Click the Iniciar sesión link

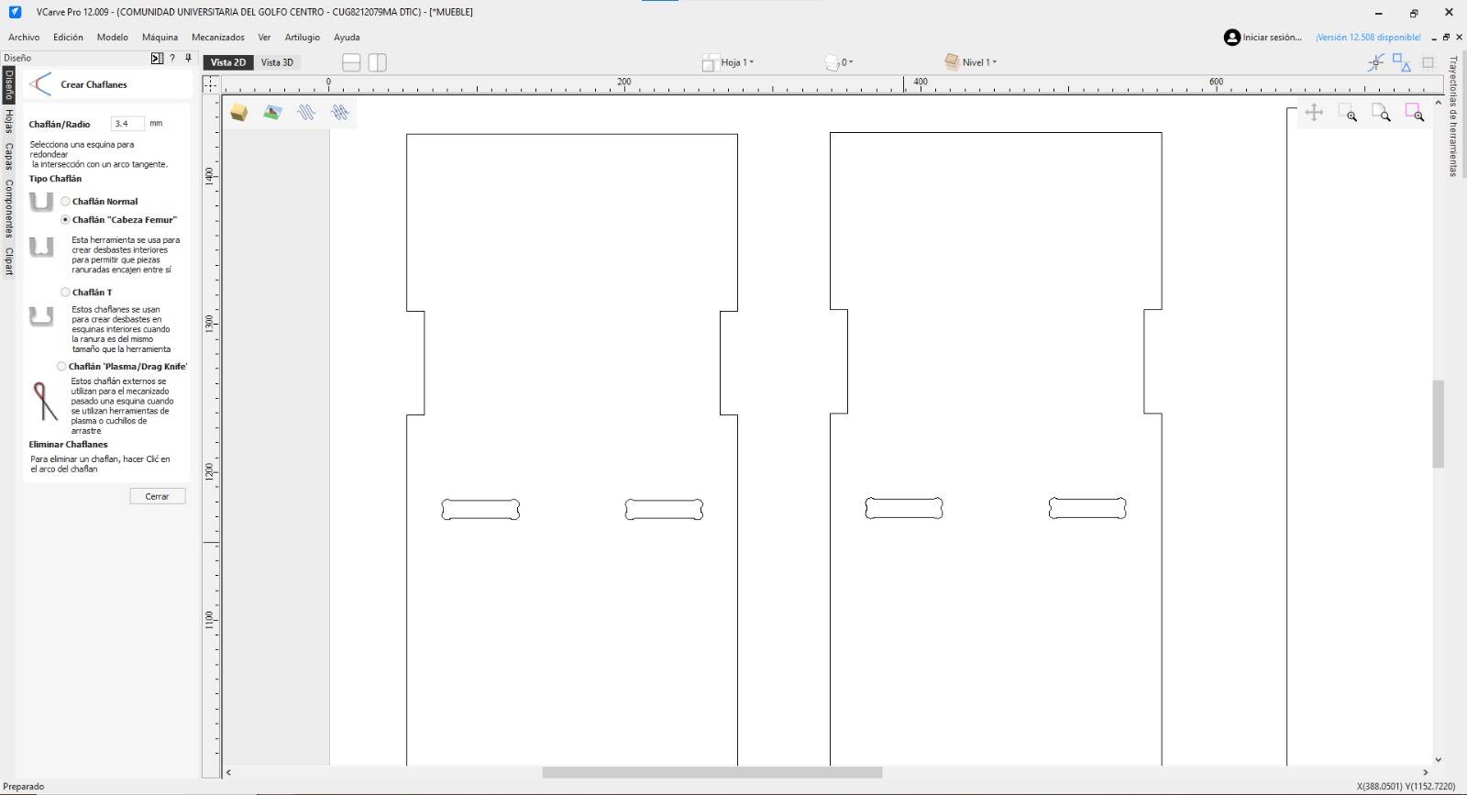click(1272, 38)
